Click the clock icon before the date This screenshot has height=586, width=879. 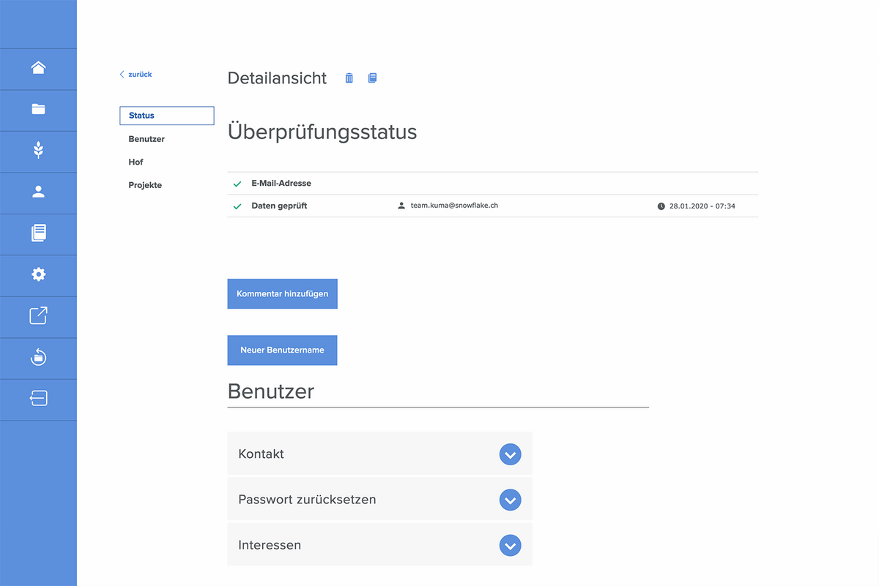(x=661, y=206)
